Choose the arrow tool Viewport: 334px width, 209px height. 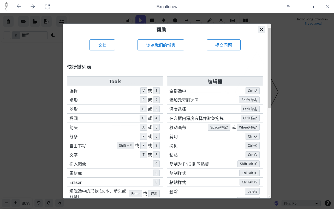pyautogui.click(x=187, y=20)
